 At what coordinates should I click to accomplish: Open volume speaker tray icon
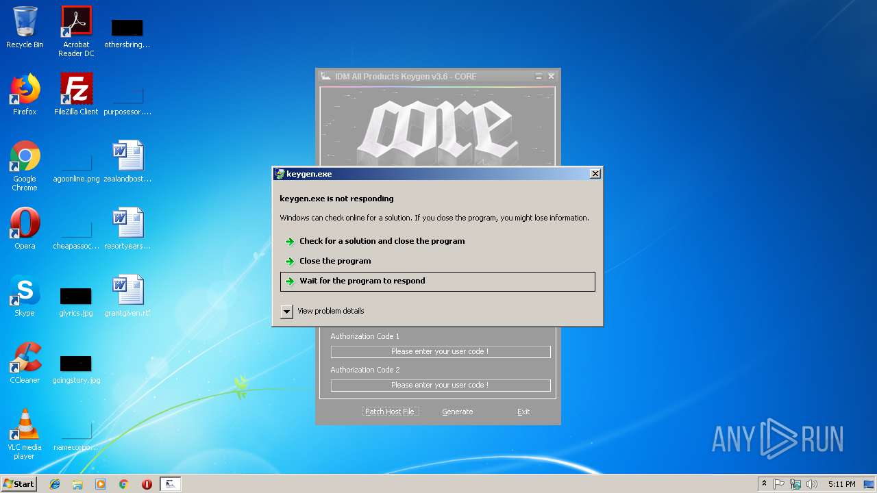coord(812,484)
